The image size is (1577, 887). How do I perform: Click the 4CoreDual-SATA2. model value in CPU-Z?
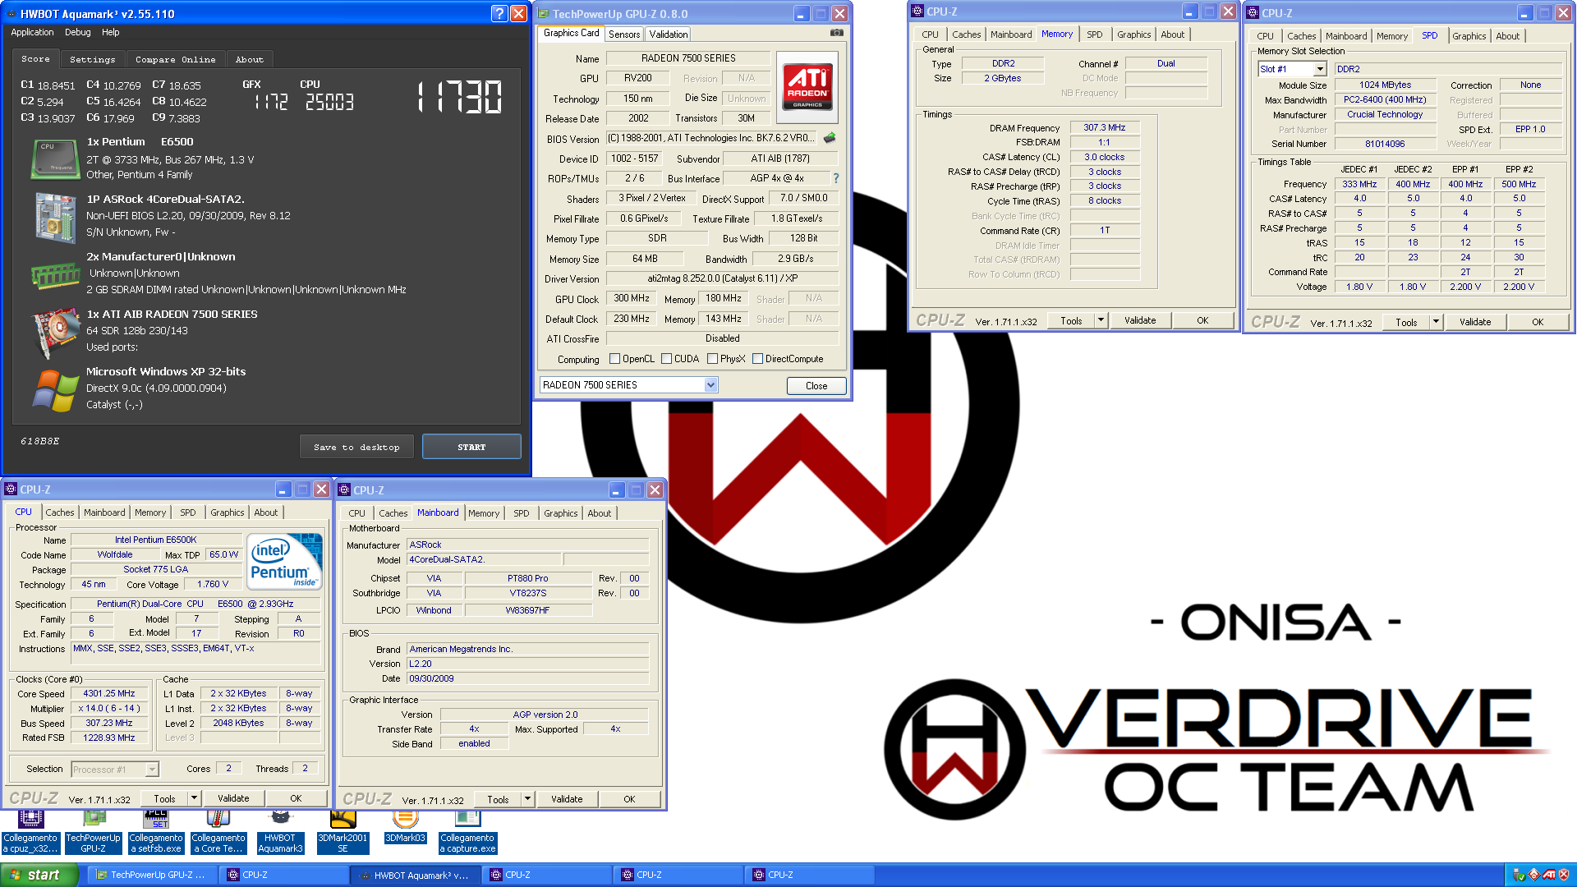point(485,559)
